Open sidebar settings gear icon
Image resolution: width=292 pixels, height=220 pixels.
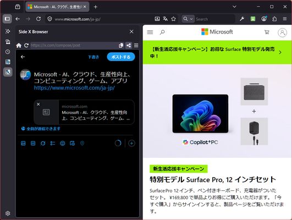(8, 213)
